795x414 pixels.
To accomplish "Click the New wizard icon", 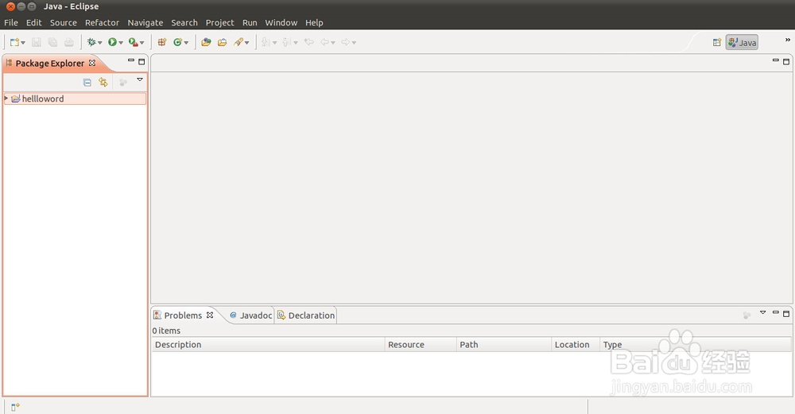I will click(x=14, y=43).
